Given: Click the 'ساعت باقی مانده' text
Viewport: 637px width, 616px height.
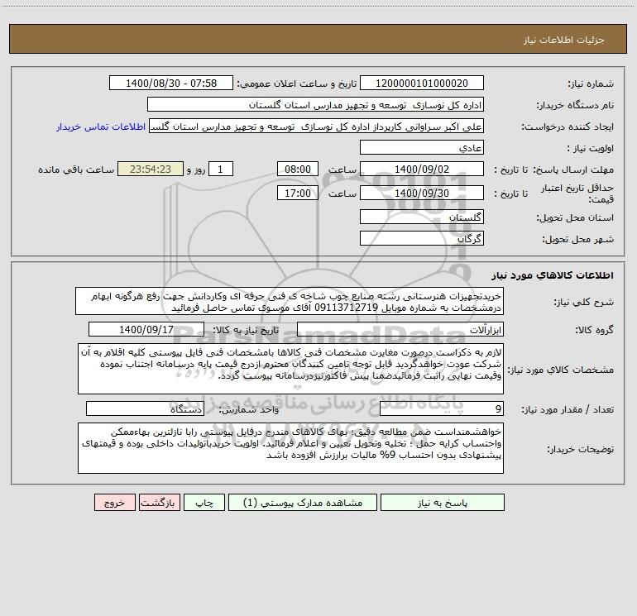Looking at the screenshot, I should tap(76, 170).
